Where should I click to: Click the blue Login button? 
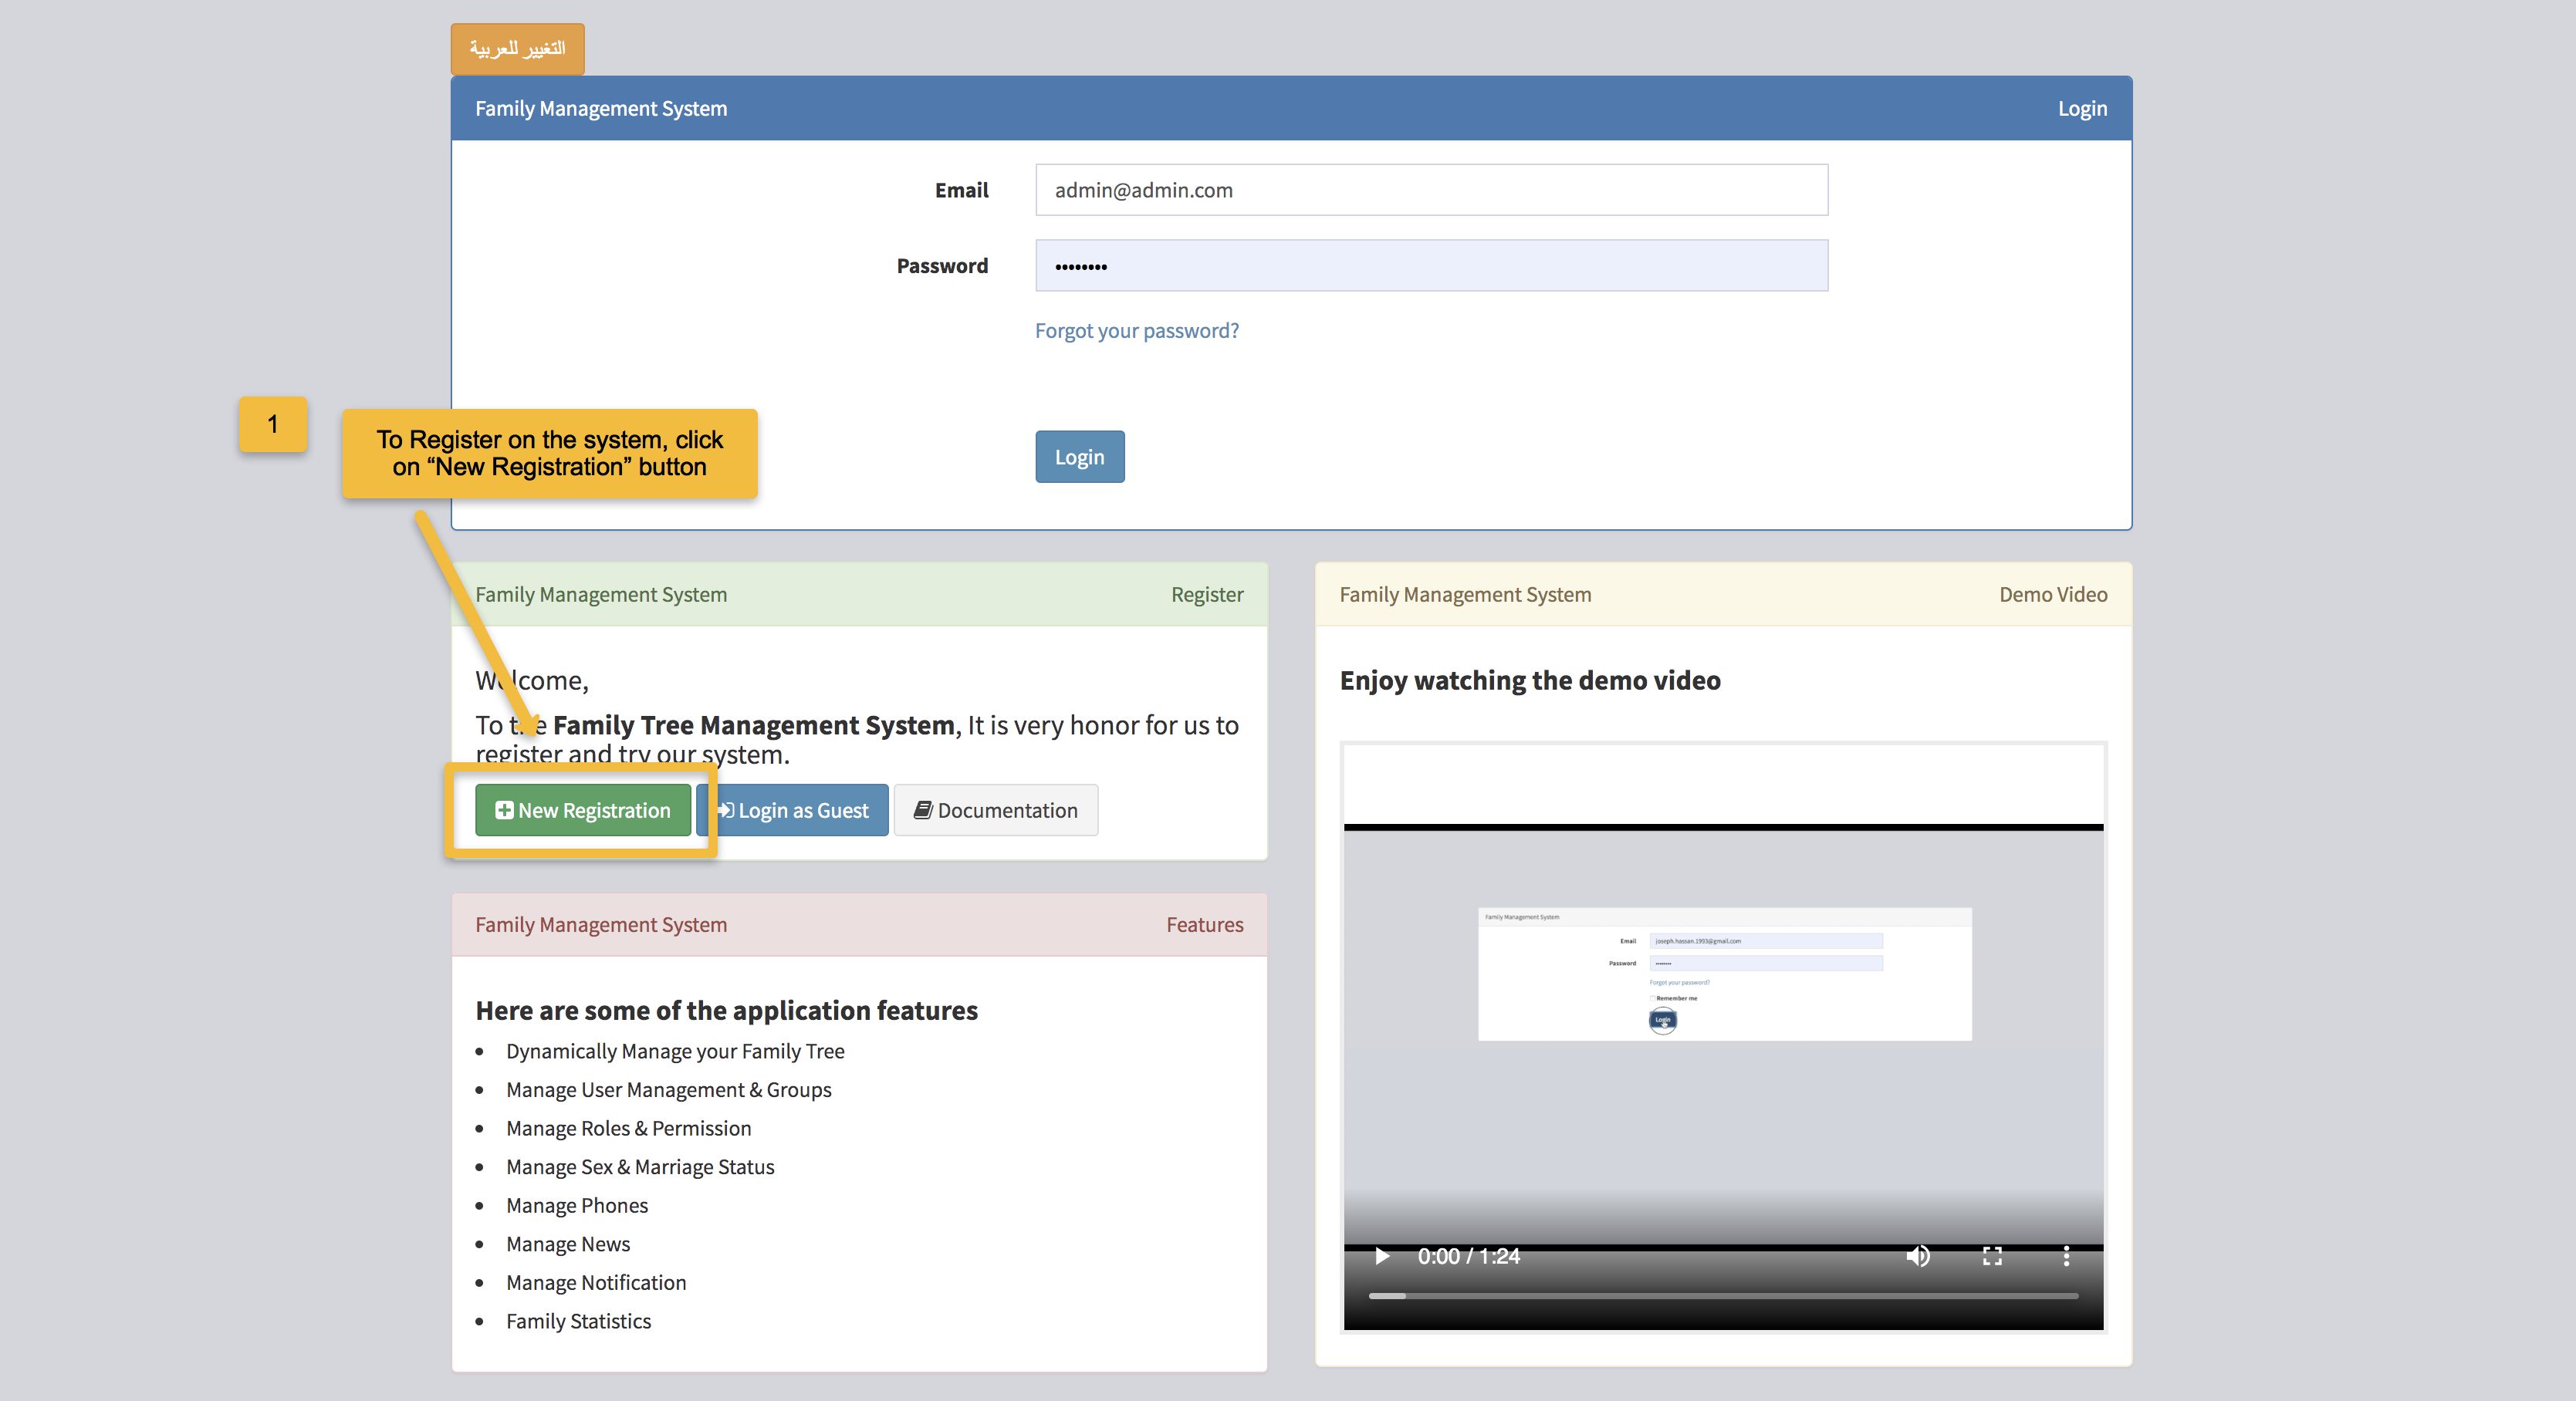pyautogui.click(x=1079, y=457)
